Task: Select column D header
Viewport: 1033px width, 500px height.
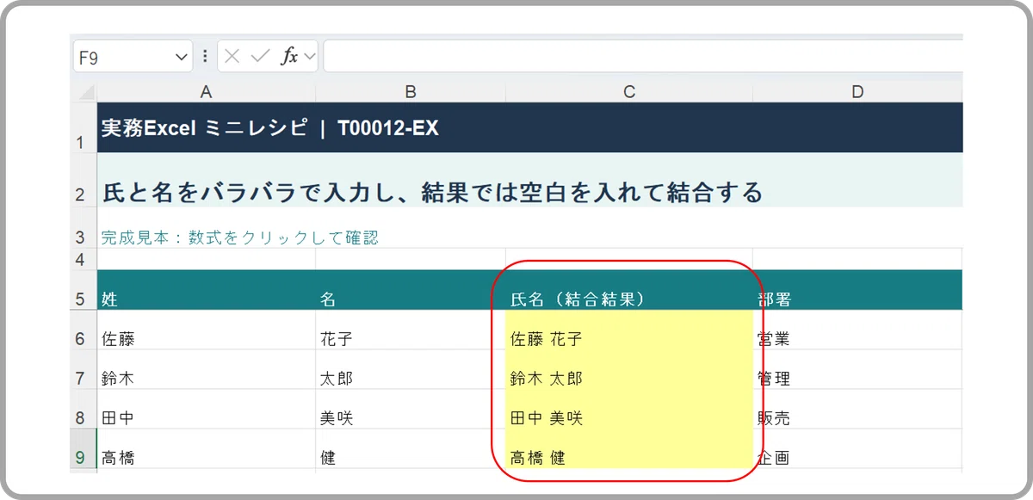Action: 857,92
